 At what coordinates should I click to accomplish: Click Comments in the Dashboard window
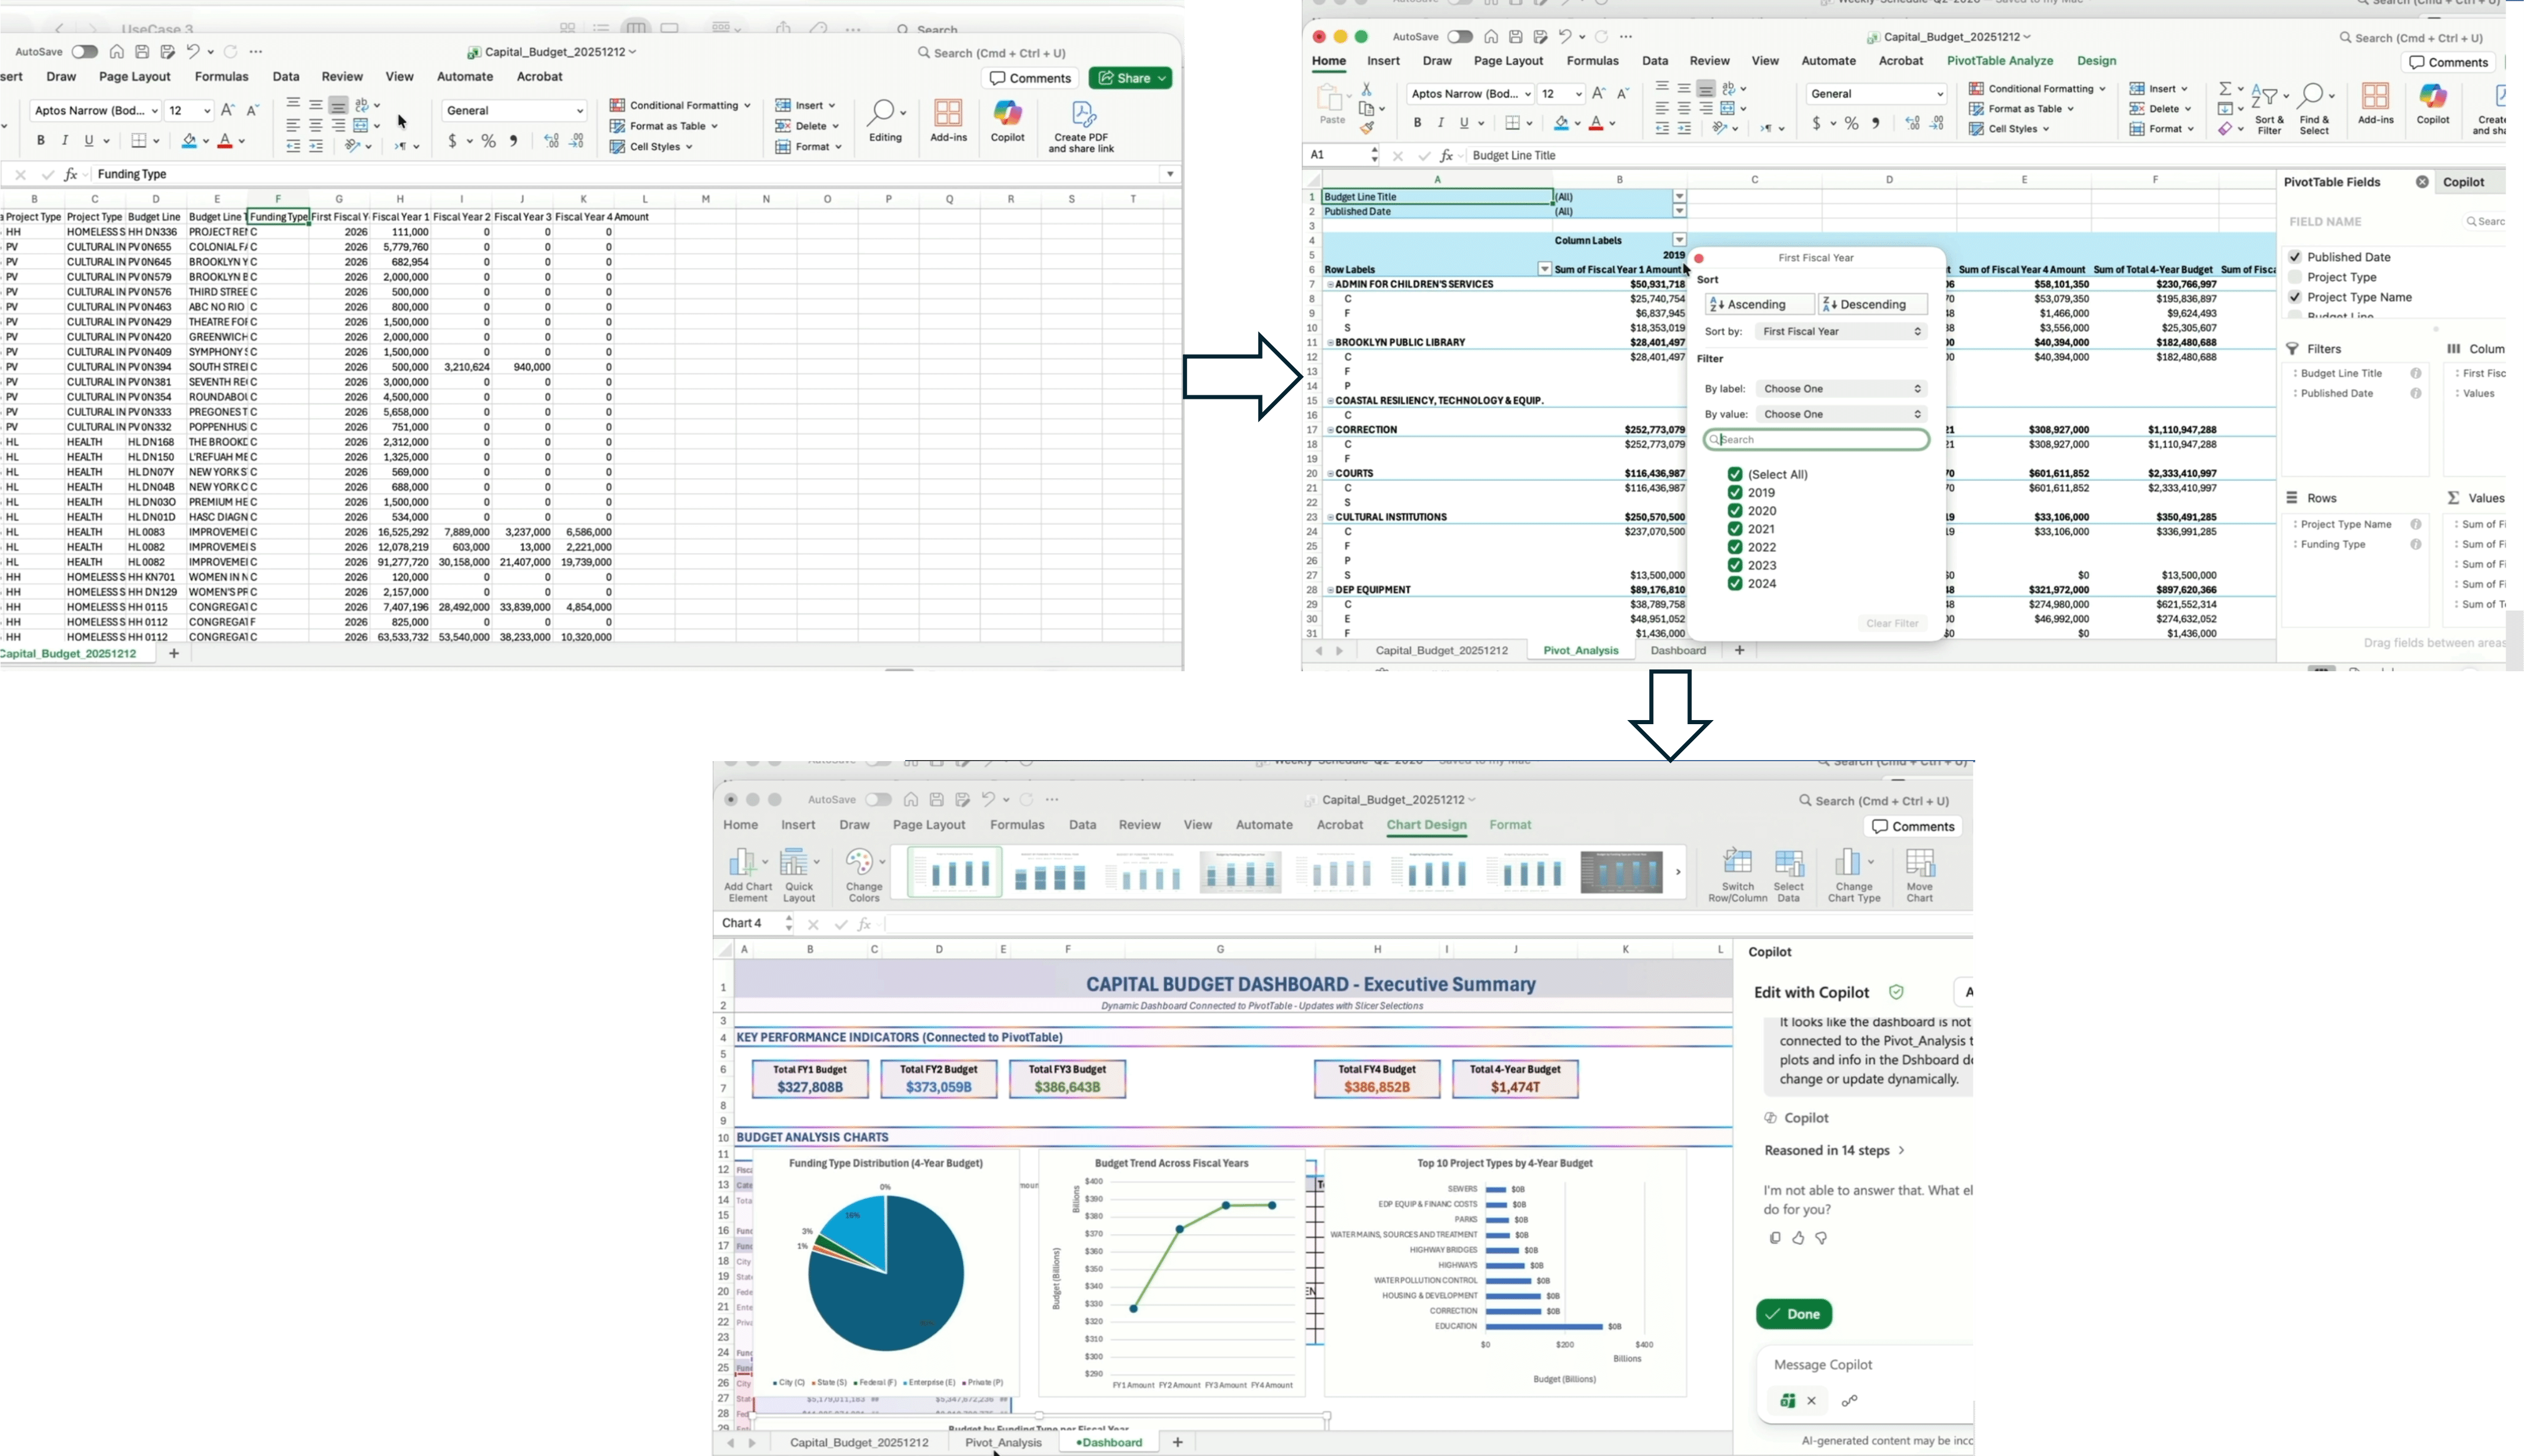coord(1912,826)
